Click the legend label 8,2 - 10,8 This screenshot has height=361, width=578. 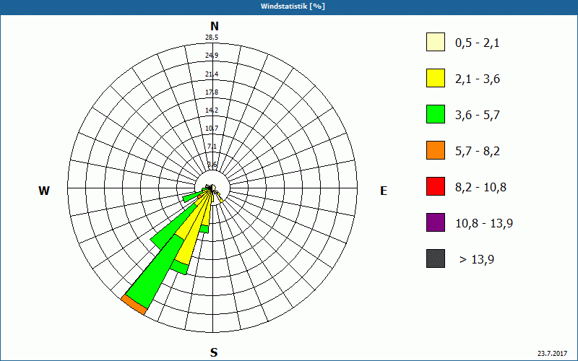[x=480, y=188]
